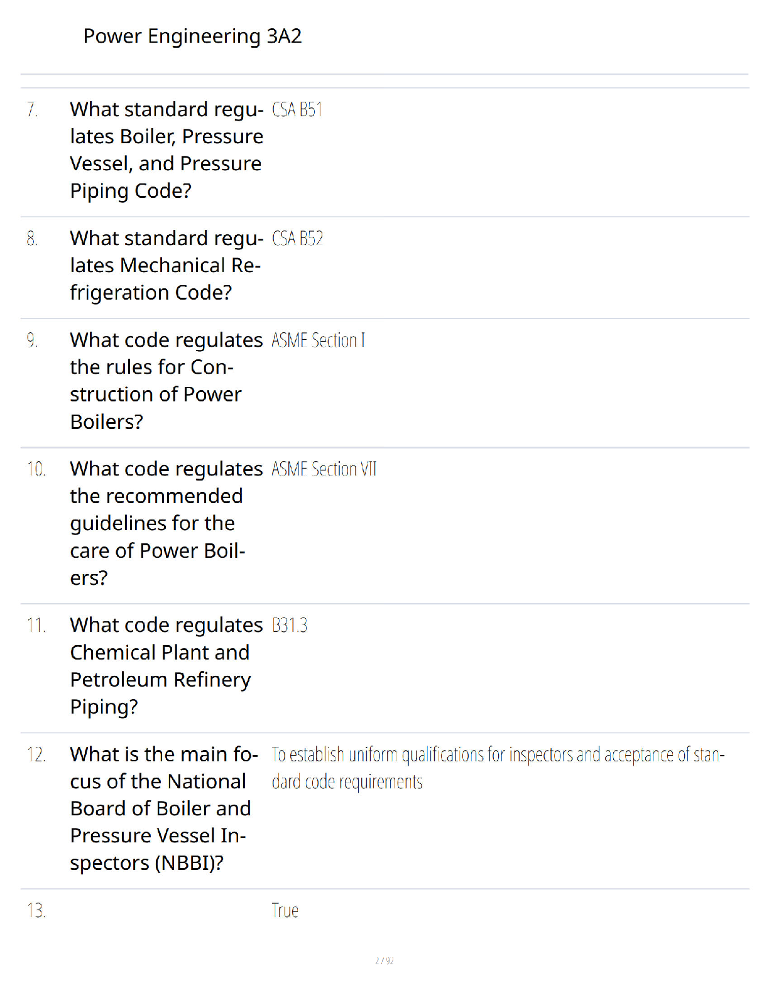This screenshot has height=995, width=769.
Task: Click the item number 9 label
Action: click(x=33, y=340)
